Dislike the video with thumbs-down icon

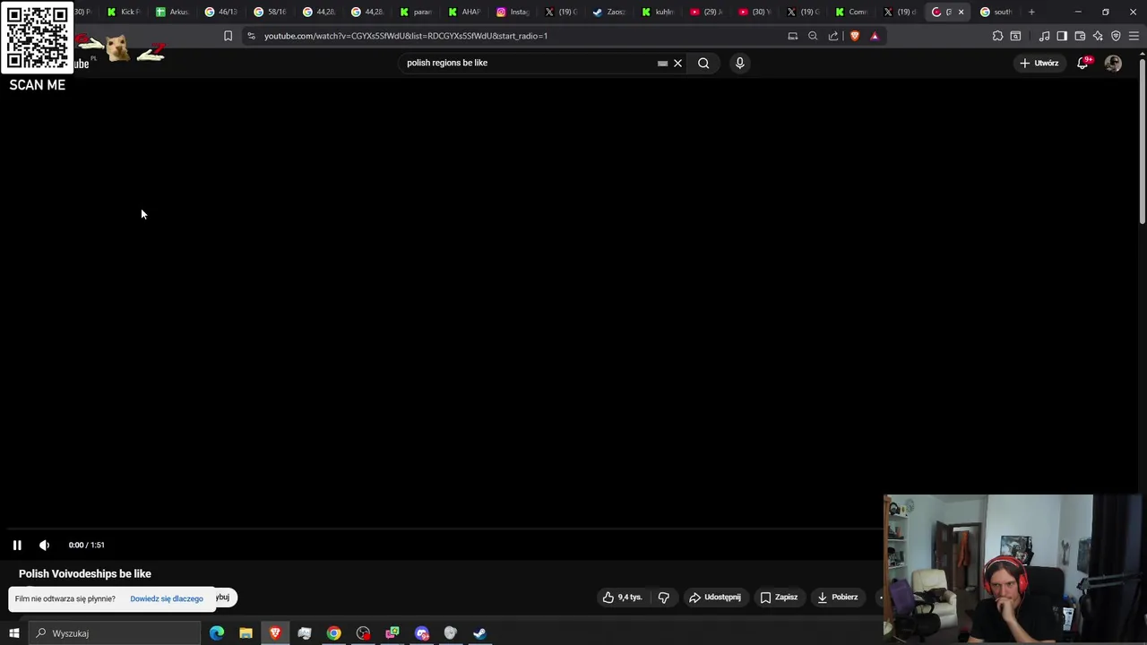(664, 598)
